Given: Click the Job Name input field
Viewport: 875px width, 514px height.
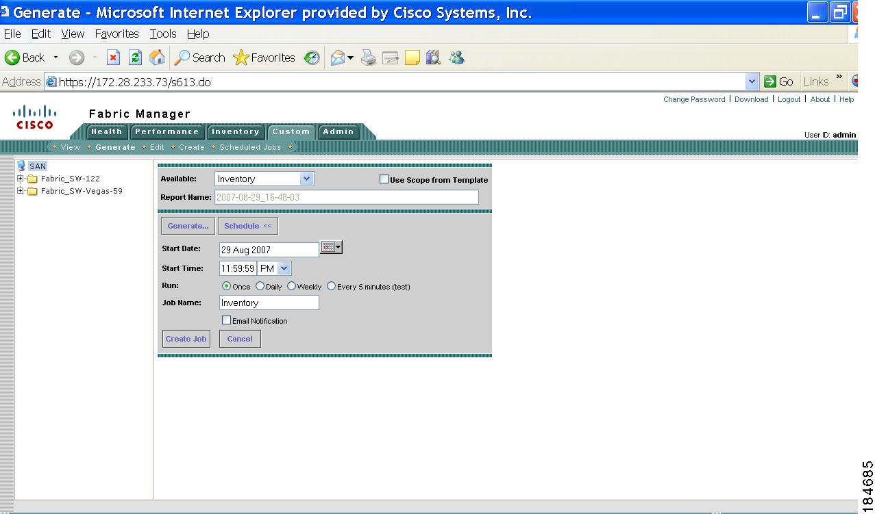Looking at the screenshot, I should point(269,303).
